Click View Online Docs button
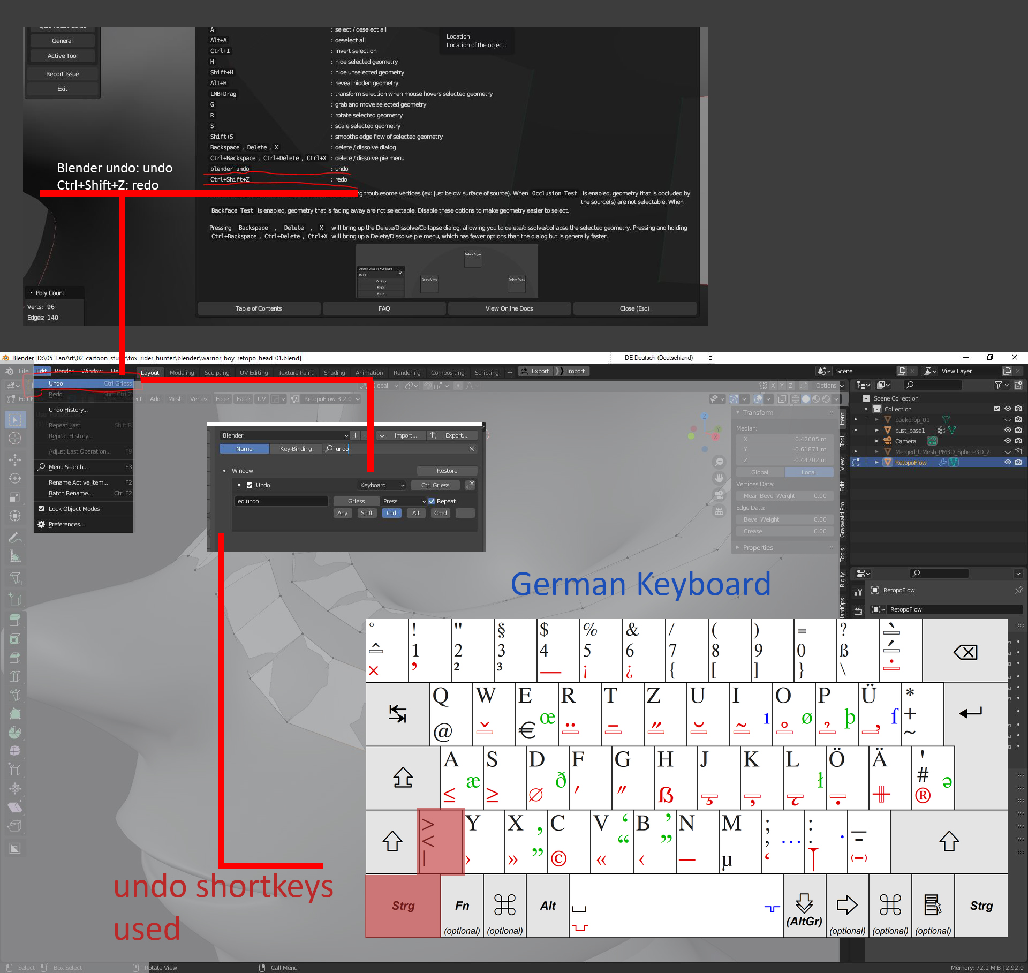 click(x=509, y=308)
